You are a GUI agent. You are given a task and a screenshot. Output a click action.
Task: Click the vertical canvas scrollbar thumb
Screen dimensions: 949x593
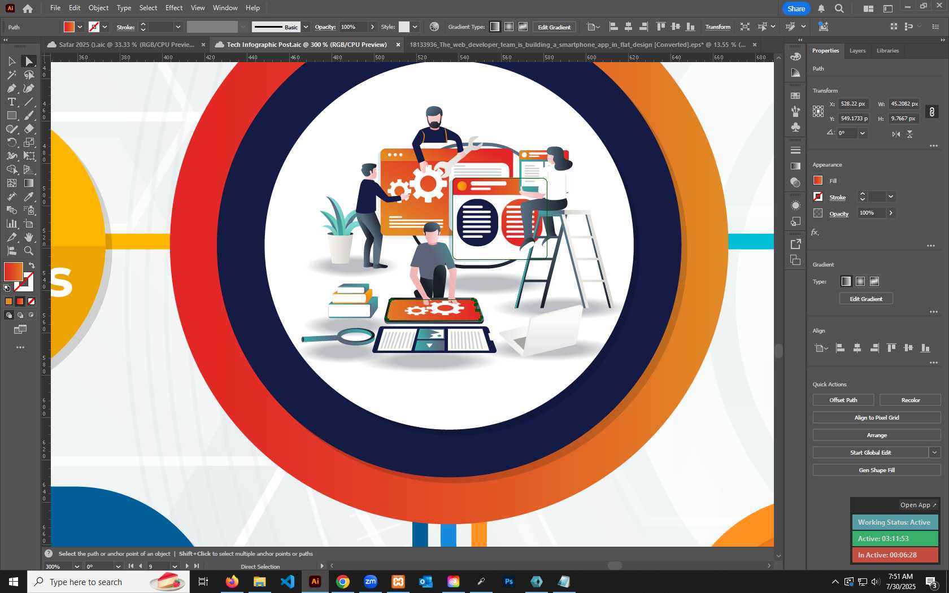click(778, 351)
